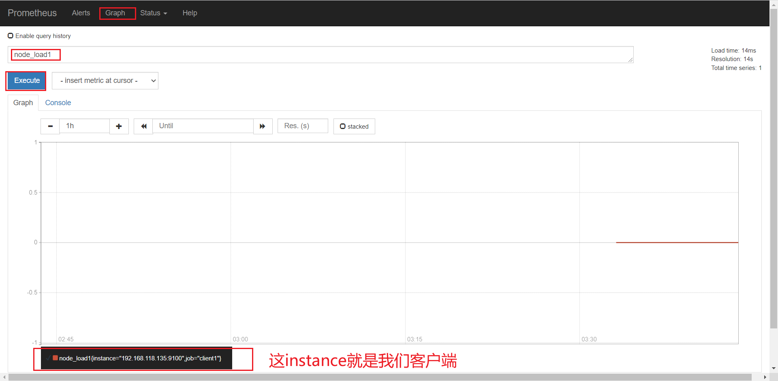This screenshot has height=381, width=778.
Task: Switch to the Console tab
Action: click(58, 102)
